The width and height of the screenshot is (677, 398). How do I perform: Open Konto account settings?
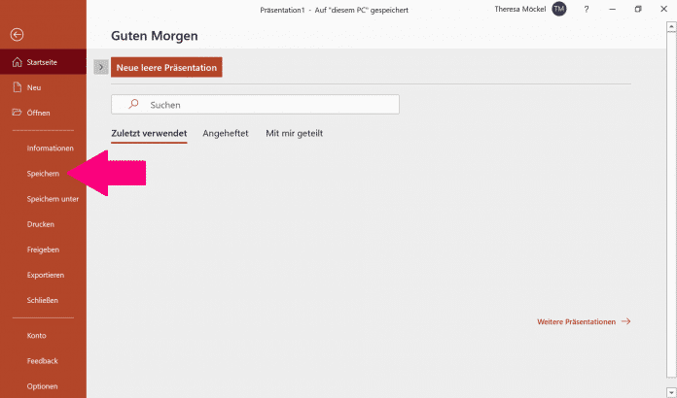point(37,336)
